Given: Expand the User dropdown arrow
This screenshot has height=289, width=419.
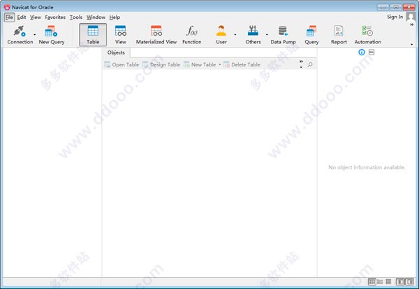Looking at the screenshot, I should (x=235, y=35).
